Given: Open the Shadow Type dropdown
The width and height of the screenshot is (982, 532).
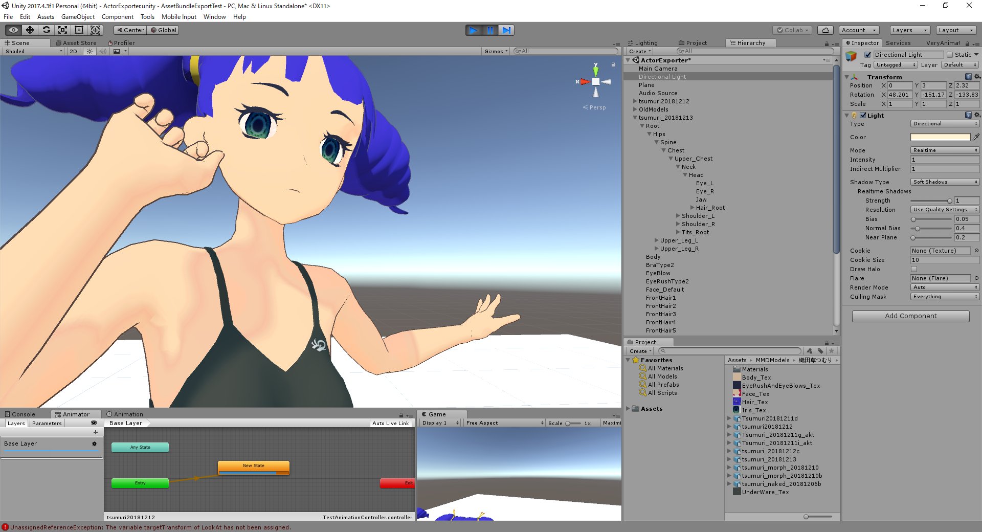Looking at the screenshot, I should click(945, 182).
